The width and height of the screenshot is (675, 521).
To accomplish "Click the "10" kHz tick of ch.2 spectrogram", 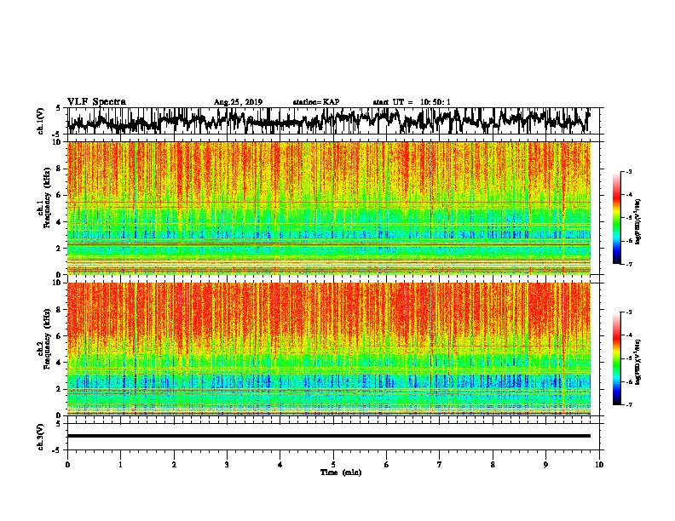I will (57, 283).
